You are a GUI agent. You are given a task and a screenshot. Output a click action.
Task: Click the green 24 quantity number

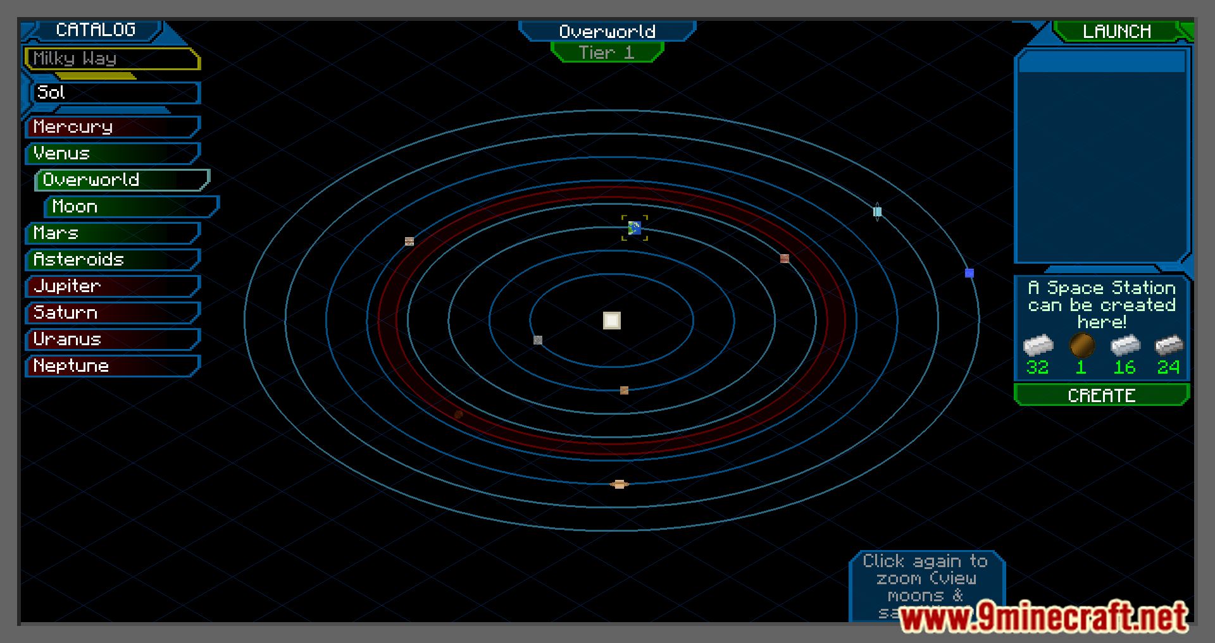(1168, 367)
